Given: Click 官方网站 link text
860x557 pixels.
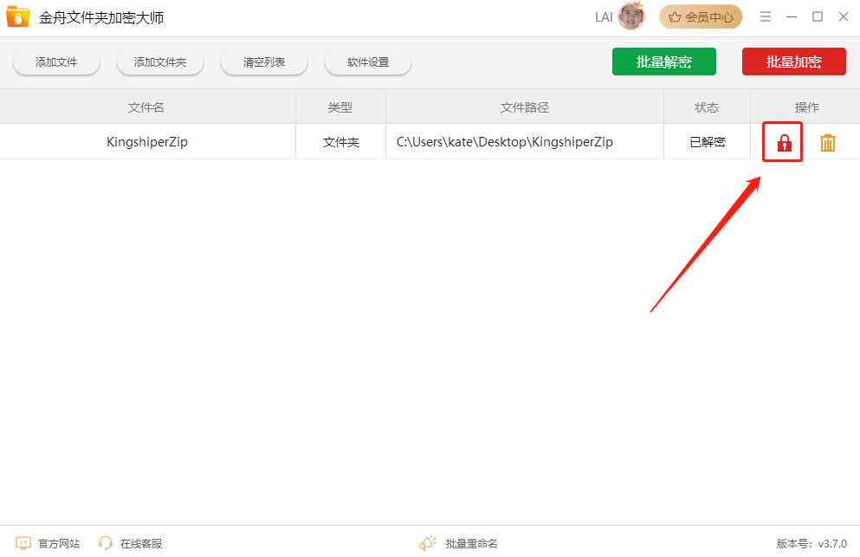Looking at the screenshot, I should click(x=59, y=543).
